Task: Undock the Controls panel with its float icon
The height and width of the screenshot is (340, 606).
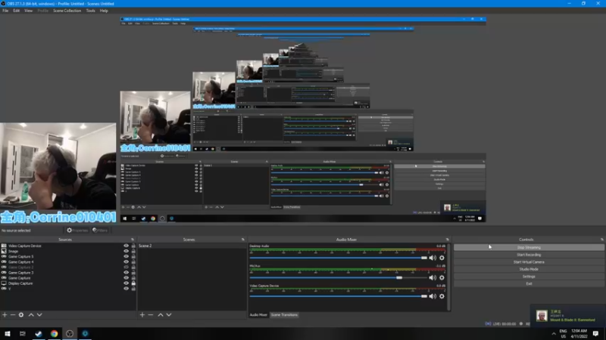Action: (601, 240)
